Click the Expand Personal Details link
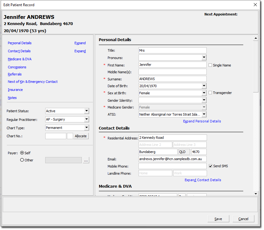This screenshot has width=264, height=230. [202, 121]
